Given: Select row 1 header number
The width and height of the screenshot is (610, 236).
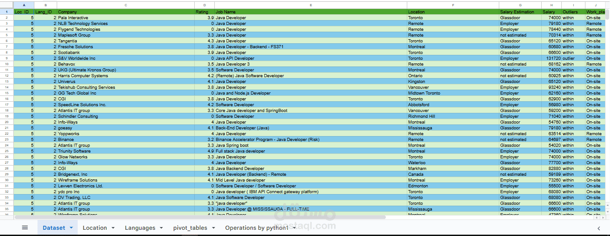Looking at the screenshot, I should pos(7,12).
